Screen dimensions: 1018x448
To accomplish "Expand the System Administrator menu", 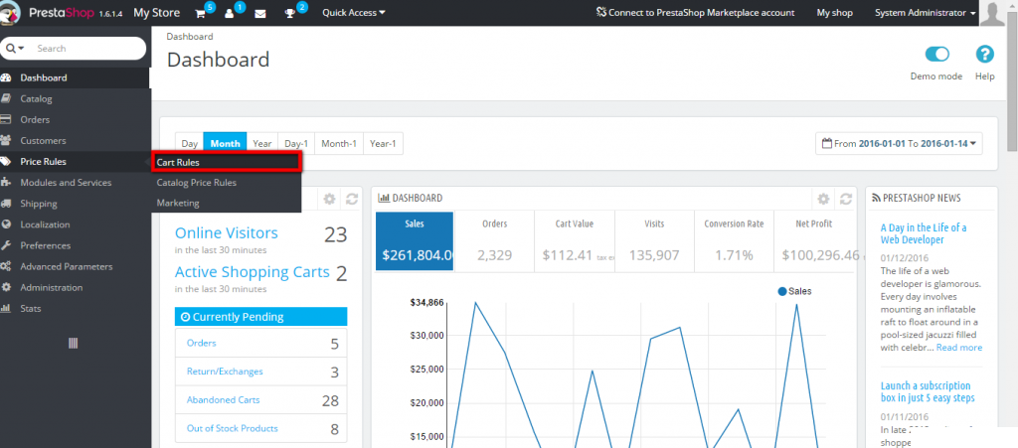I will pyautogui.click(x=925, y=13).
